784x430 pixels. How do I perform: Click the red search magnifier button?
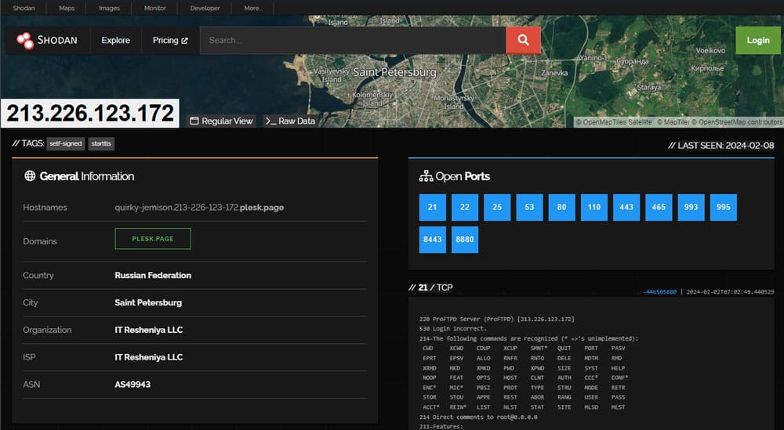[x=523, y=40]
